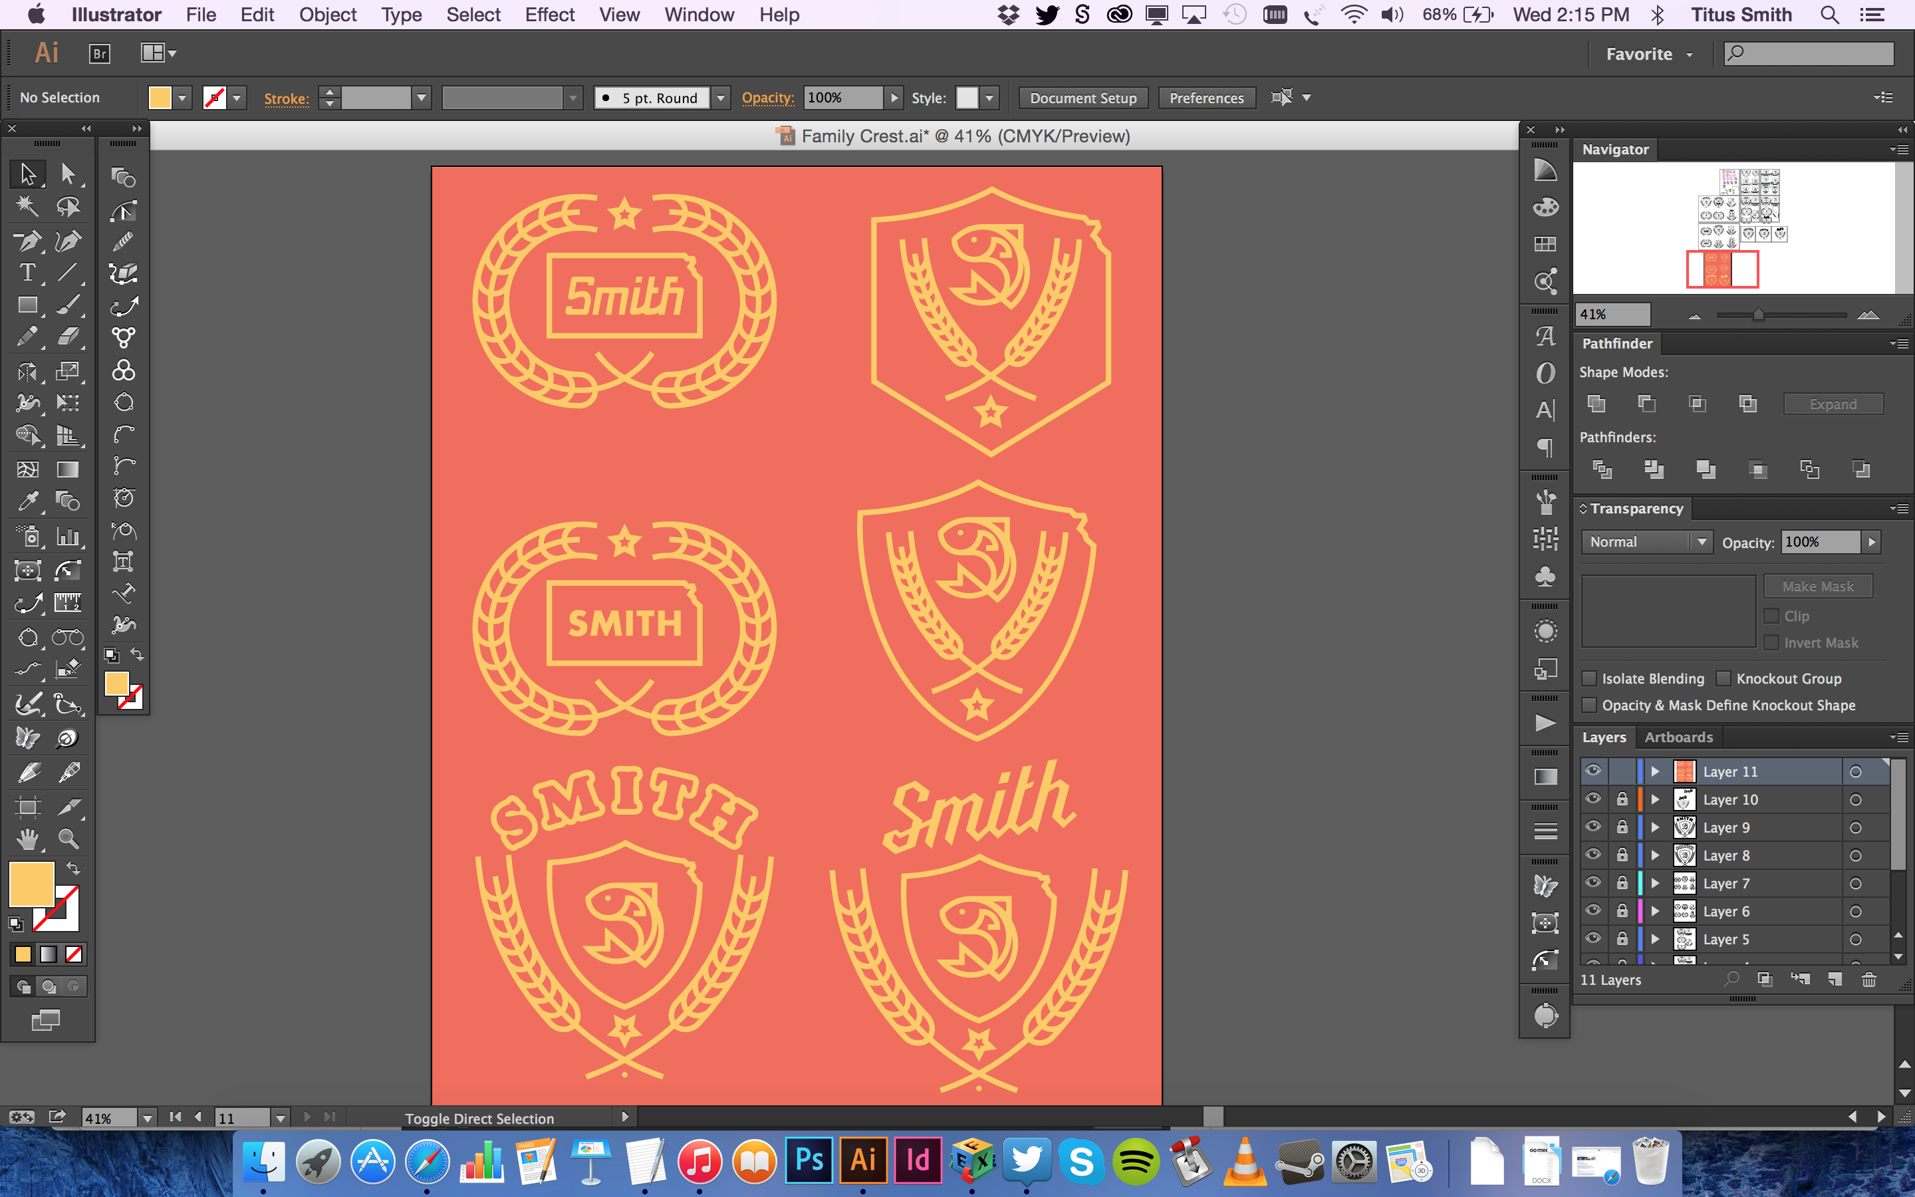The height and width of the screenshot is (1197, 1915).
Task: Select the Hand tool
Action: click(28, 839)
